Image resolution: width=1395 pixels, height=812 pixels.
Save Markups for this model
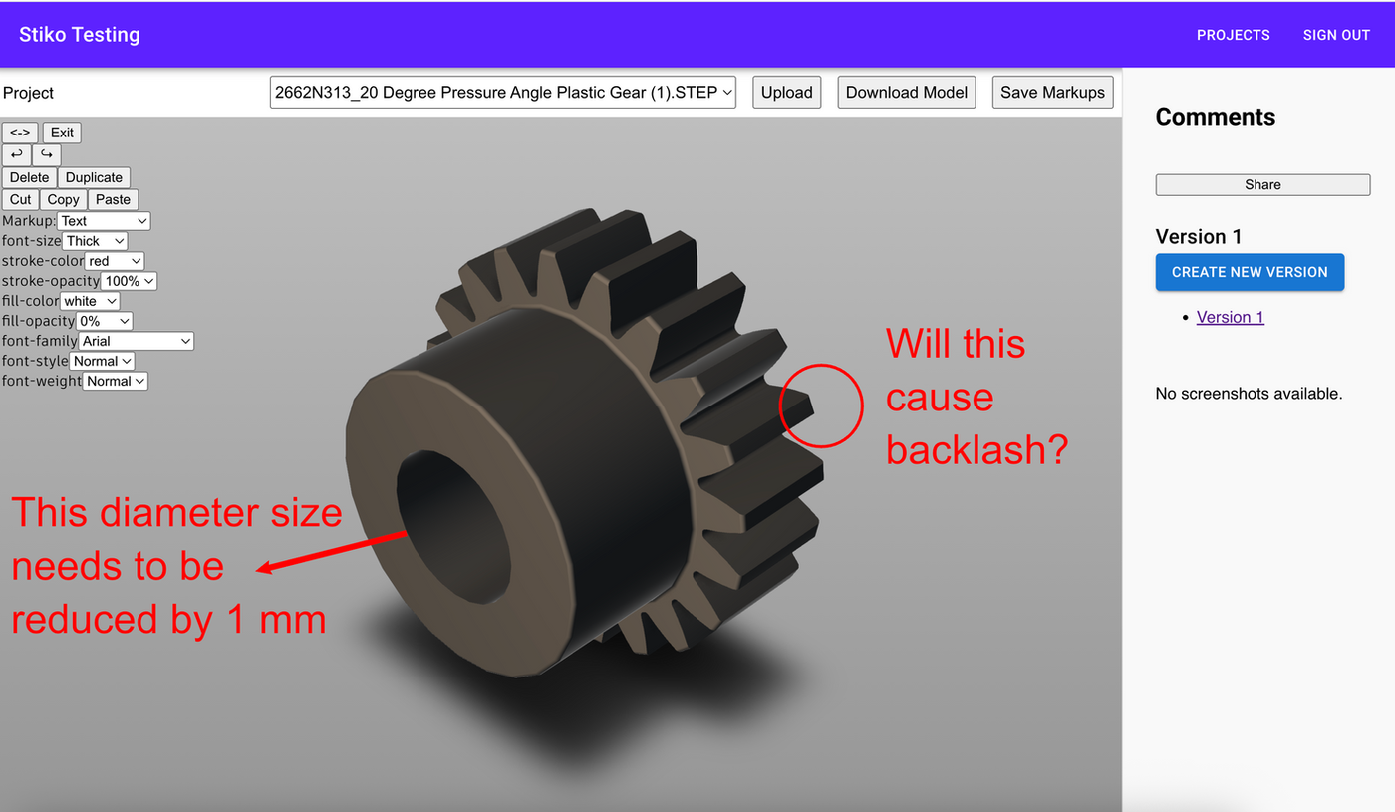pyautogui.click(x=1052, y=92)
